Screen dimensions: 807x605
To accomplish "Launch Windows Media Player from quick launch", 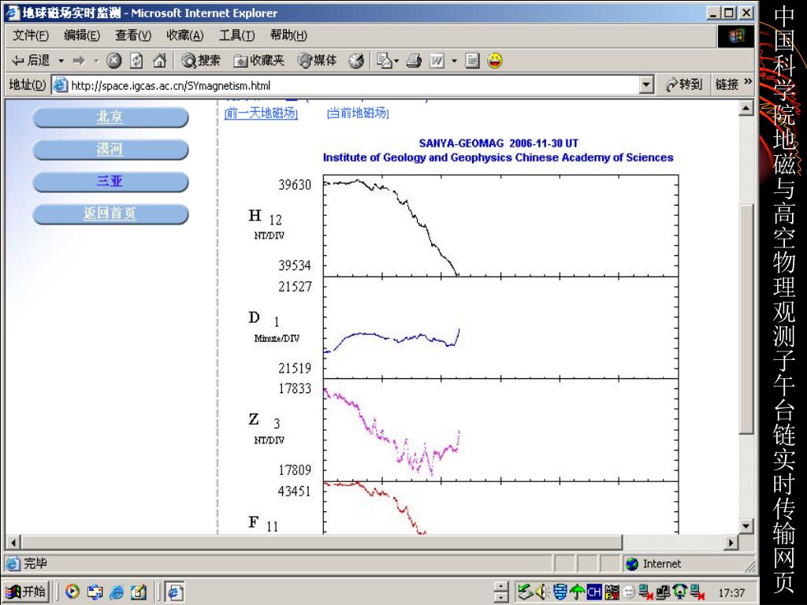I will [72, 592].
